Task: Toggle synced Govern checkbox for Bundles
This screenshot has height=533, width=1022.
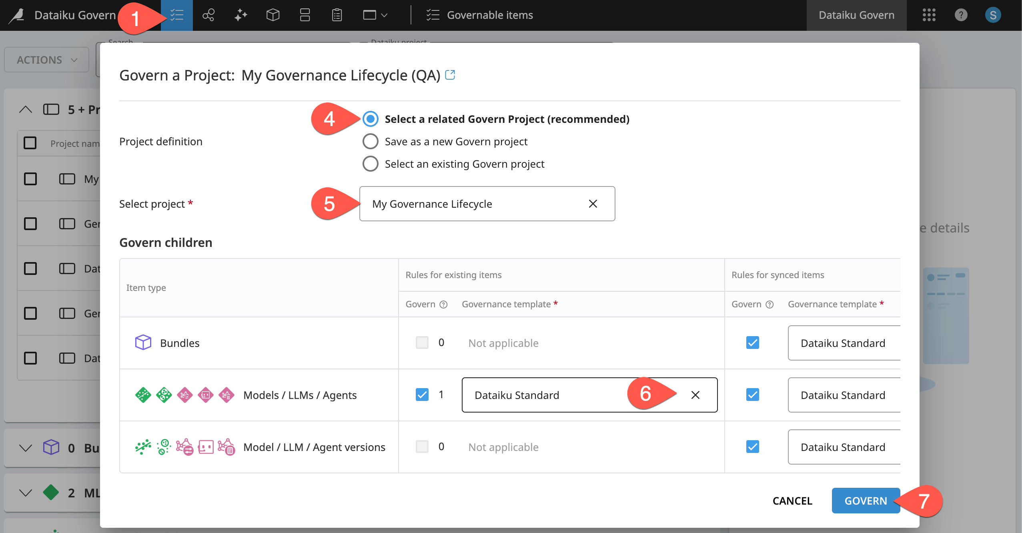Action: tap(752, 343)
